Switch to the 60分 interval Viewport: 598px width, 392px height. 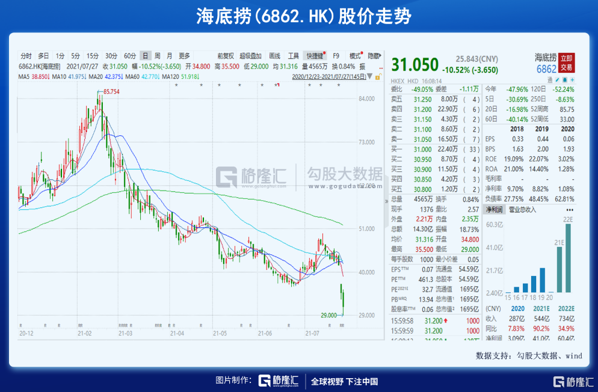pos(130,56)
